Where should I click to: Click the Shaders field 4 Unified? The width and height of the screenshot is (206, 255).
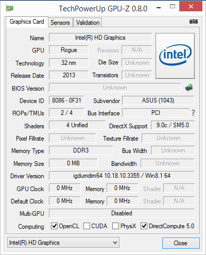[x=77, y=125]
